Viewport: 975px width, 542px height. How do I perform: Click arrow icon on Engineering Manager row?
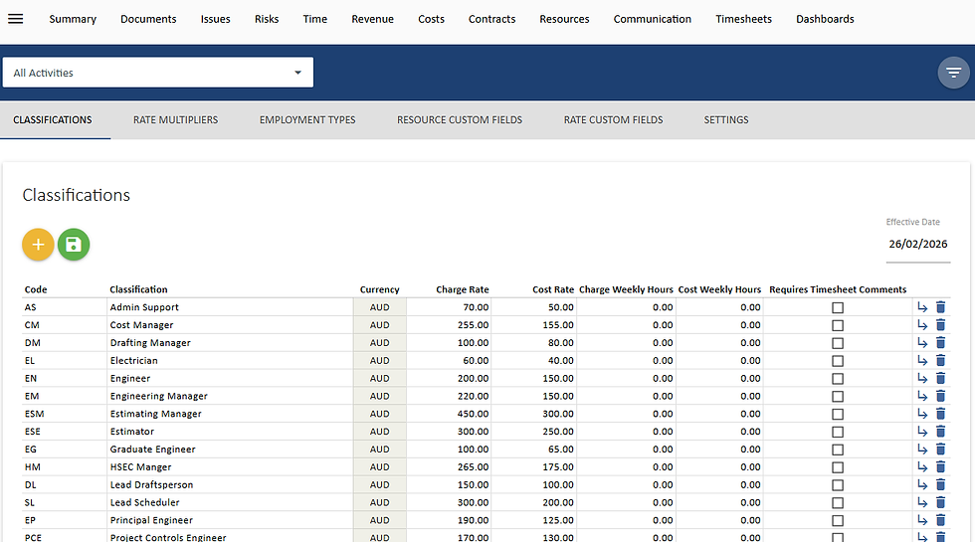(922, 396)
